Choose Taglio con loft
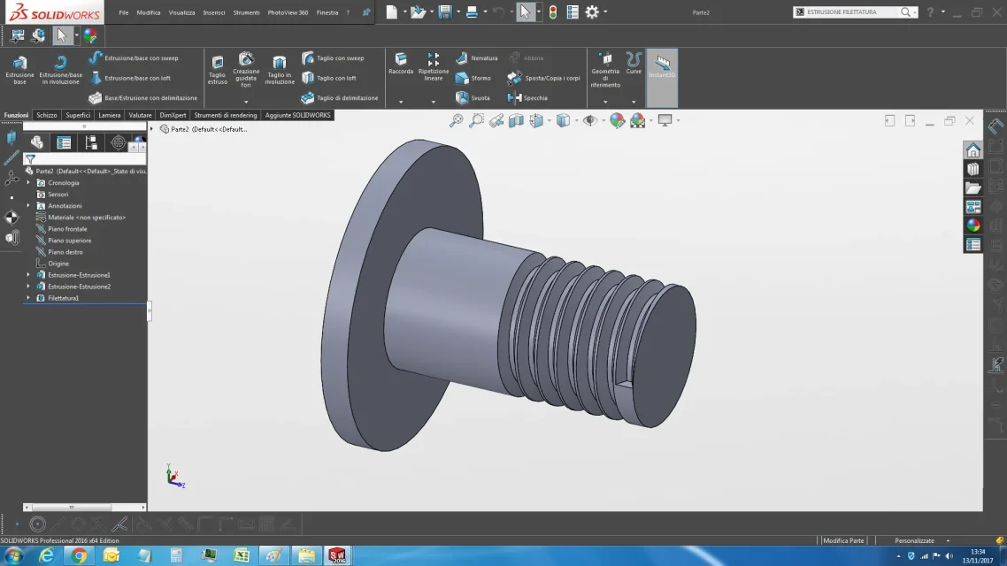Image resolution: width=1007 pixels, height=566 pixels. 329,78
